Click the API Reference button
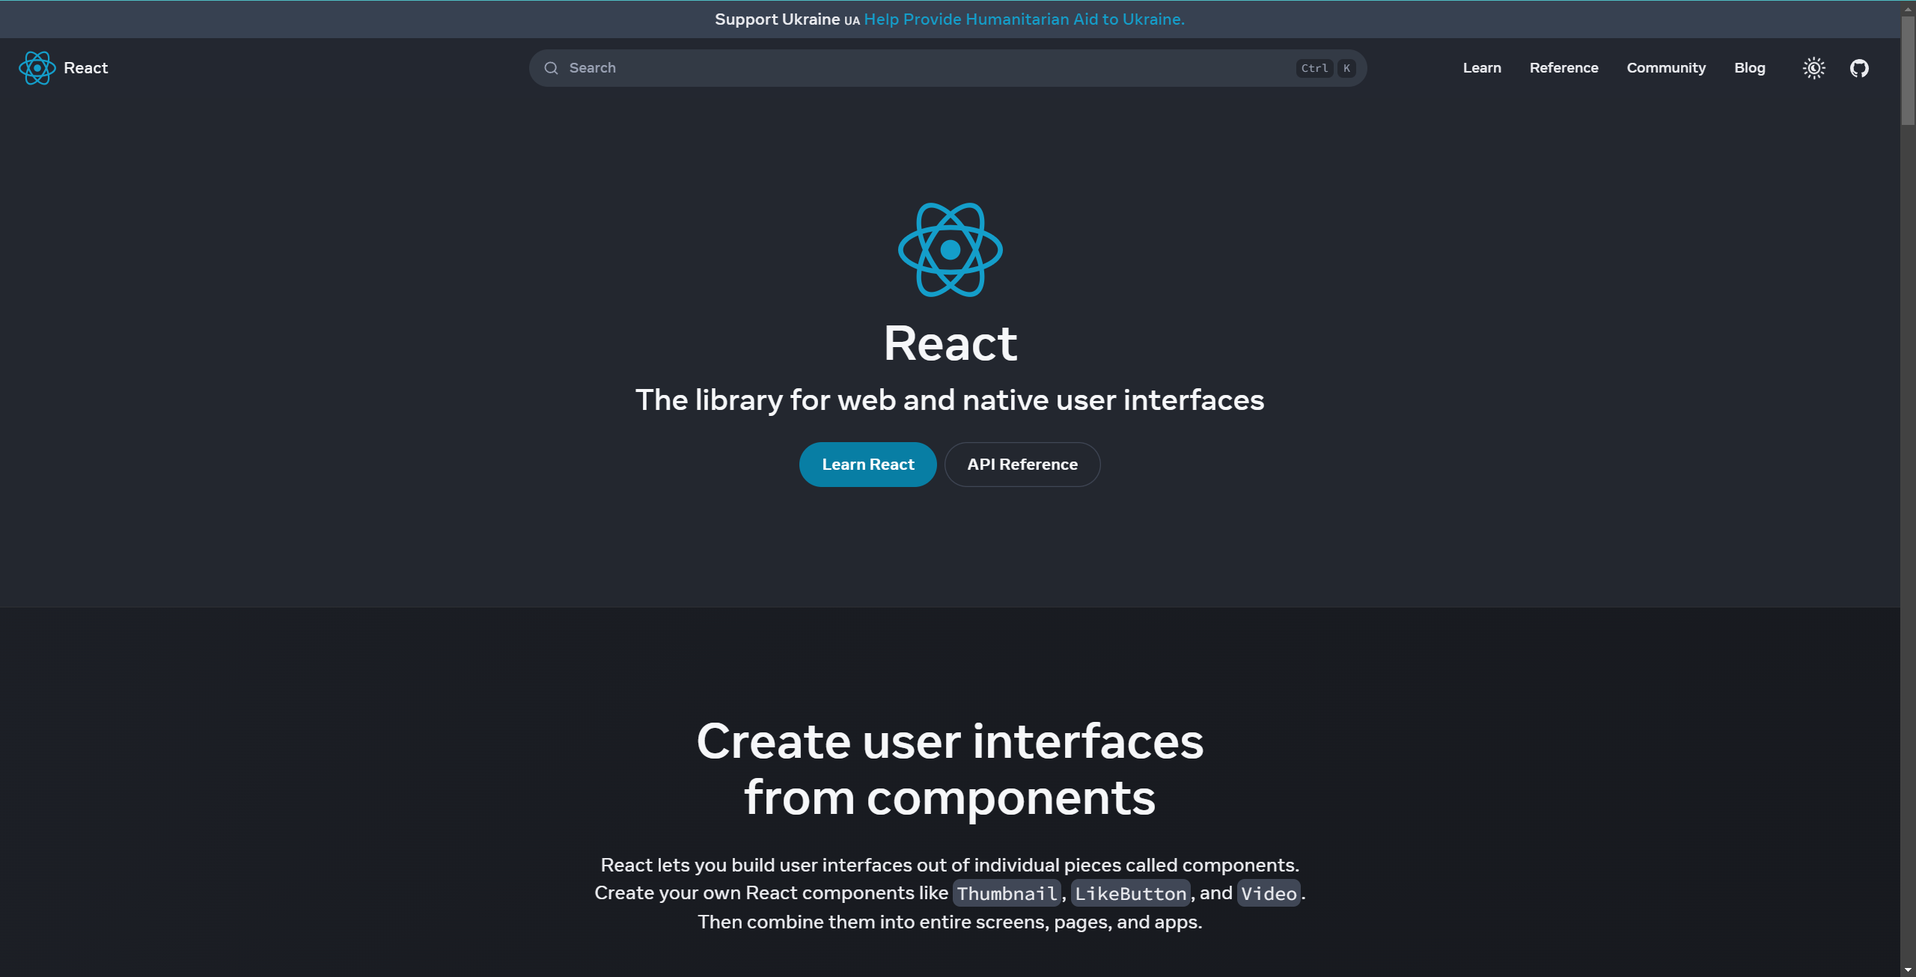The width and height of the screenshot is (1916, 977). tap(1022, 465)
